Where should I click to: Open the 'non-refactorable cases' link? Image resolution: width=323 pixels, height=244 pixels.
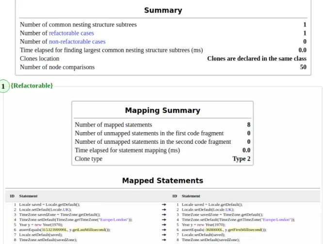pos(77,42)
